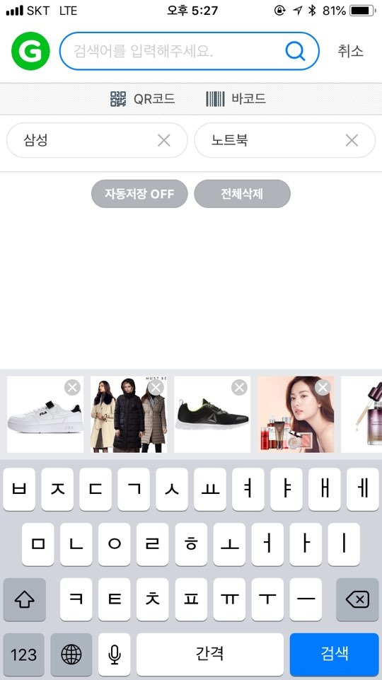The width and height of the screenshot is (382, 680).
Task: Delete all history with 전체삭제
Action: 242,194
